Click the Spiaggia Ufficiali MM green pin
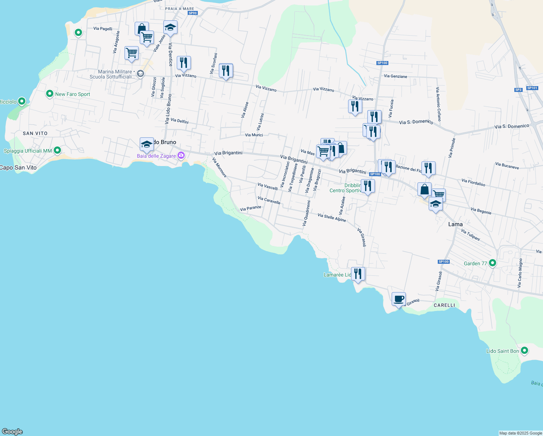The width and height of the screenshot is (543, 436). click(x=57, y=150)
